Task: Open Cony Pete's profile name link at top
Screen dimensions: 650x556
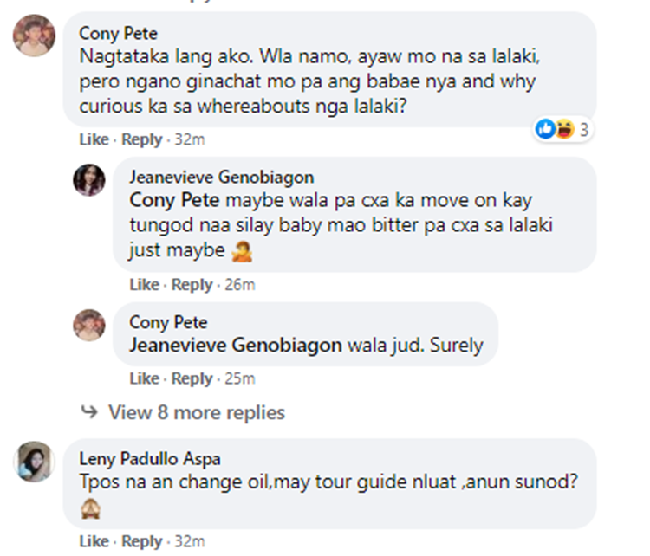Action: click(119, 33)
